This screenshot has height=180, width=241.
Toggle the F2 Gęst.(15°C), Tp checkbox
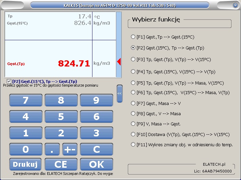(9, 81)
